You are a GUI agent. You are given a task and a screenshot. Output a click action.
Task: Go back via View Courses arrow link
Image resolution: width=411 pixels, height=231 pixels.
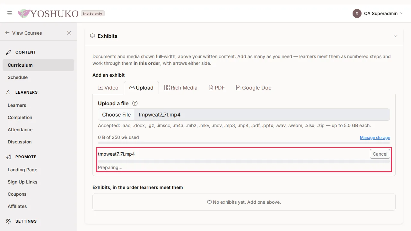coord(24,33)
